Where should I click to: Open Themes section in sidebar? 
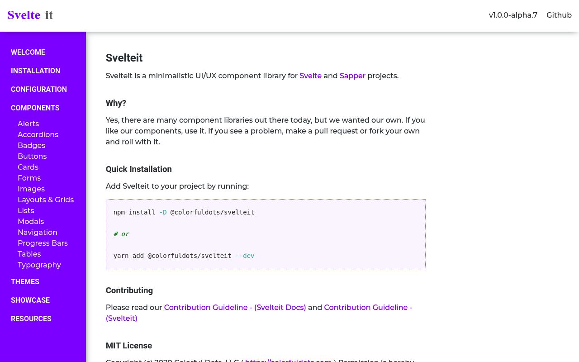(x=25, y=281)
